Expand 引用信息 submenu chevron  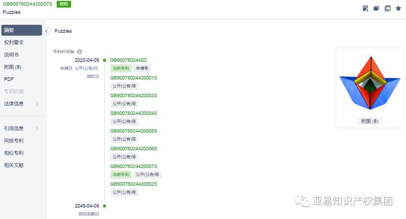tap(37, 128)
